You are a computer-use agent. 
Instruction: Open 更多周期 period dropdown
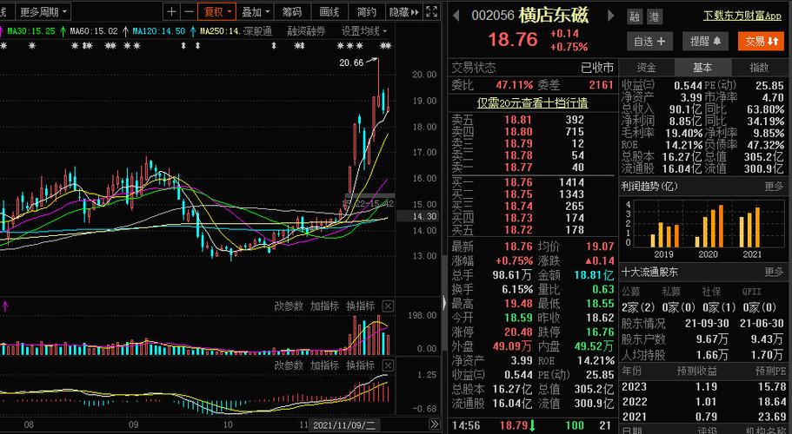43,11
